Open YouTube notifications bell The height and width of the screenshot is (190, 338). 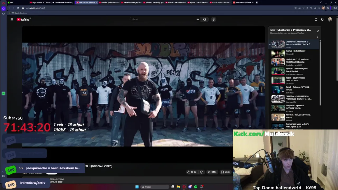pyautogui.click(x=322, y=19)
